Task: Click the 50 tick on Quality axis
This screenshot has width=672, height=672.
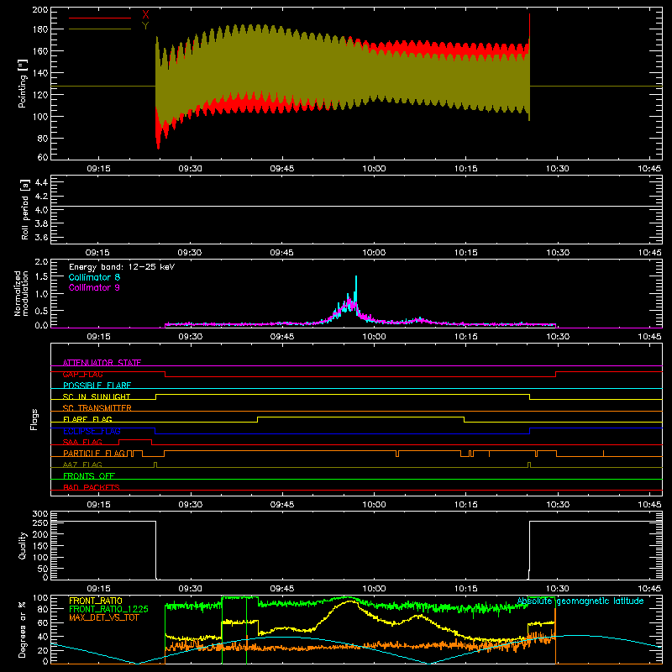Action: click(43, 570)
